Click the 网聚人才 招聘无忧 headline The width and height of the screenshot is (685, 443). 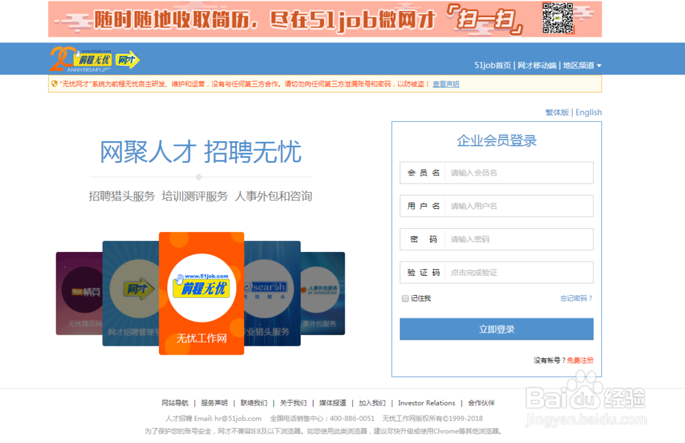click(x=201, y=152)
